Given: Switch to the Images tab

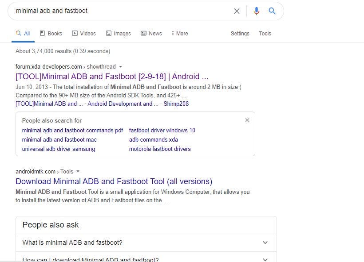Looking at the screenshot, I should [x=119, y=34].
